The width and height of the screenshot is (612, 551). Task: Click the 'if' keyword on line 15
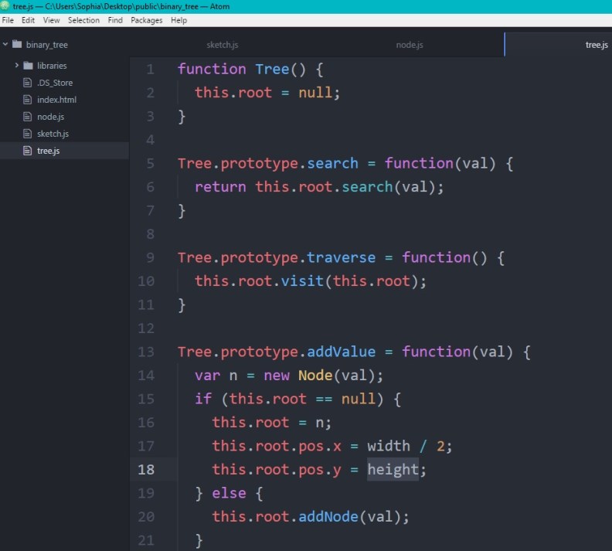(203, 400)
